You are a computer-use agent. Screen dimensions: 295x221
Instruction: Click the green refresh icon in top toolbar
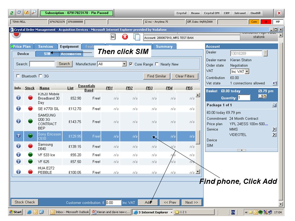pyautogui.click(x=12, y=13)
